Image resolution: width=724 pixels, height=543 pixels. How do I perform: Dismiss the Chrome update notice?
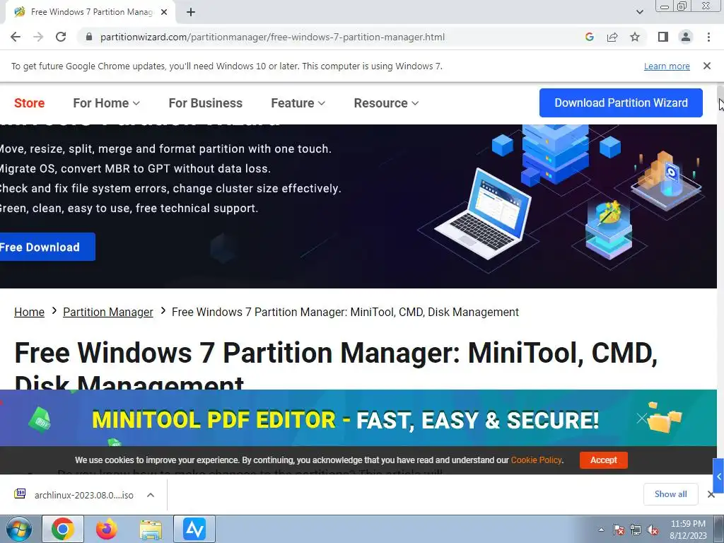click(x=706, y=66)
